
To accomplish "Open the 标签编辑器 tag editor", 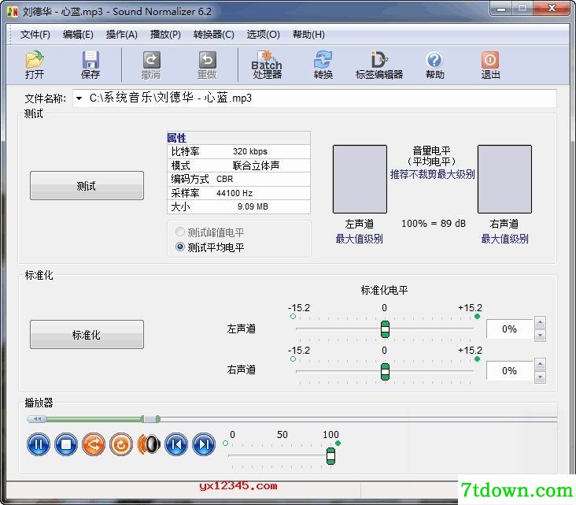I will (x=379, y=65).
